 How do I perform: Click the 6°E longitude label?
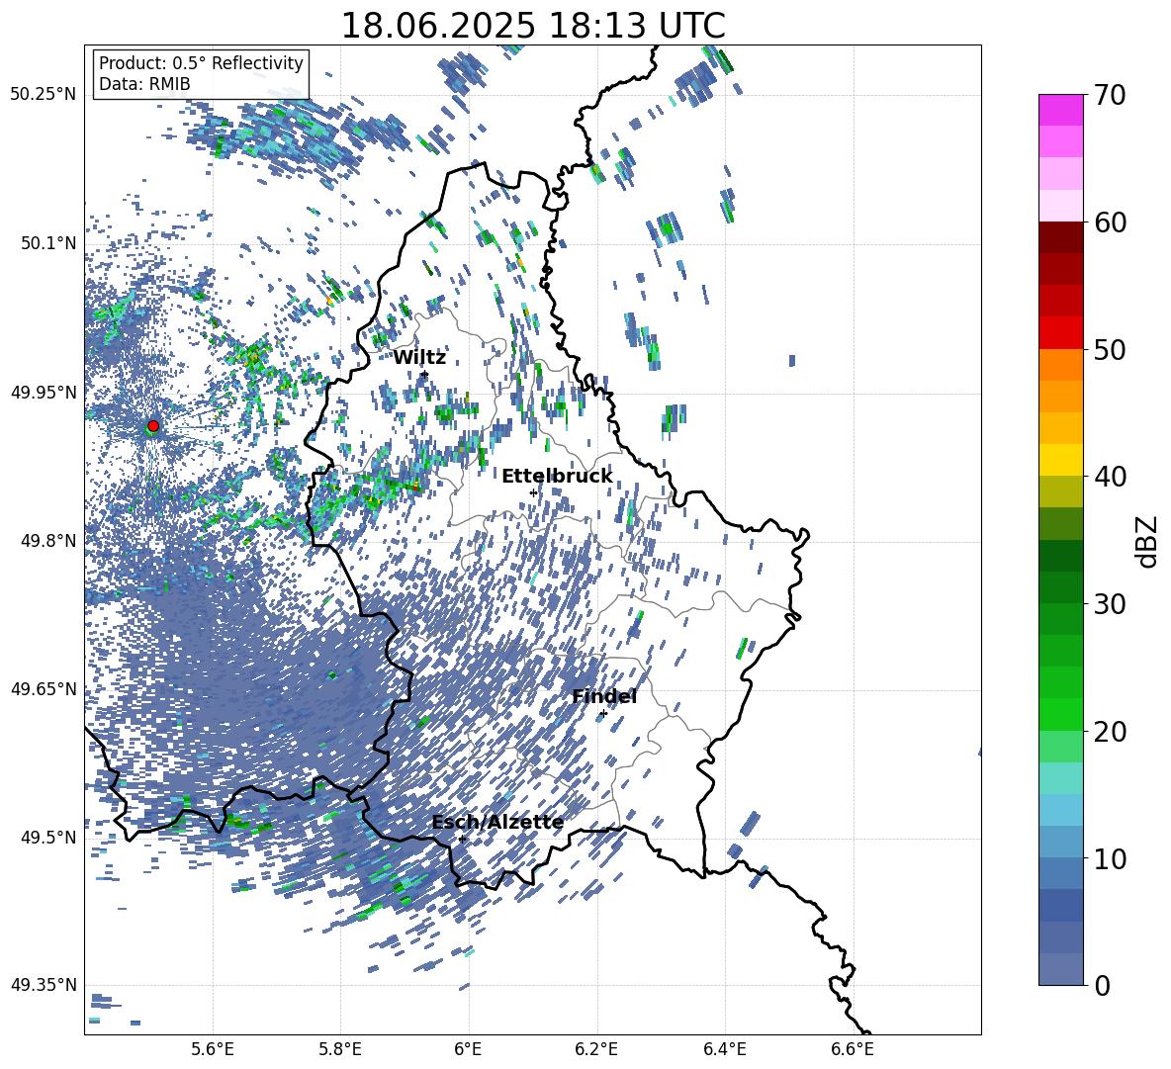tap(468, 1049)
